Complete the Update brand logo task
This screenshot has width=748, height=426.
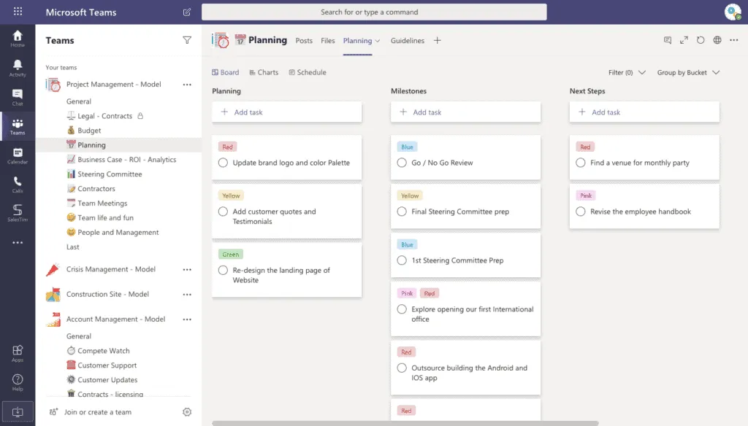[x=223, y=163]
